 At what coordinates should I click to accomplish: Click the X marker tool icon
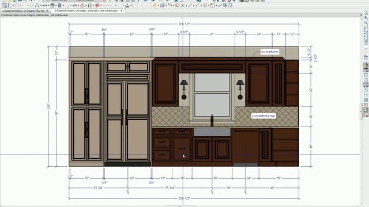click(x=183, y=5)
